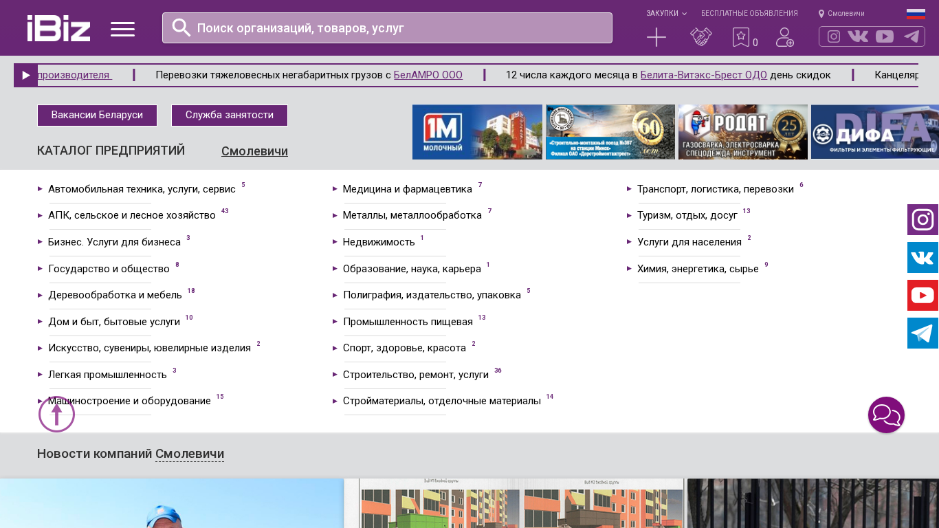Open the chat bubble widget
939x528 pixels.
coord(886,415)
